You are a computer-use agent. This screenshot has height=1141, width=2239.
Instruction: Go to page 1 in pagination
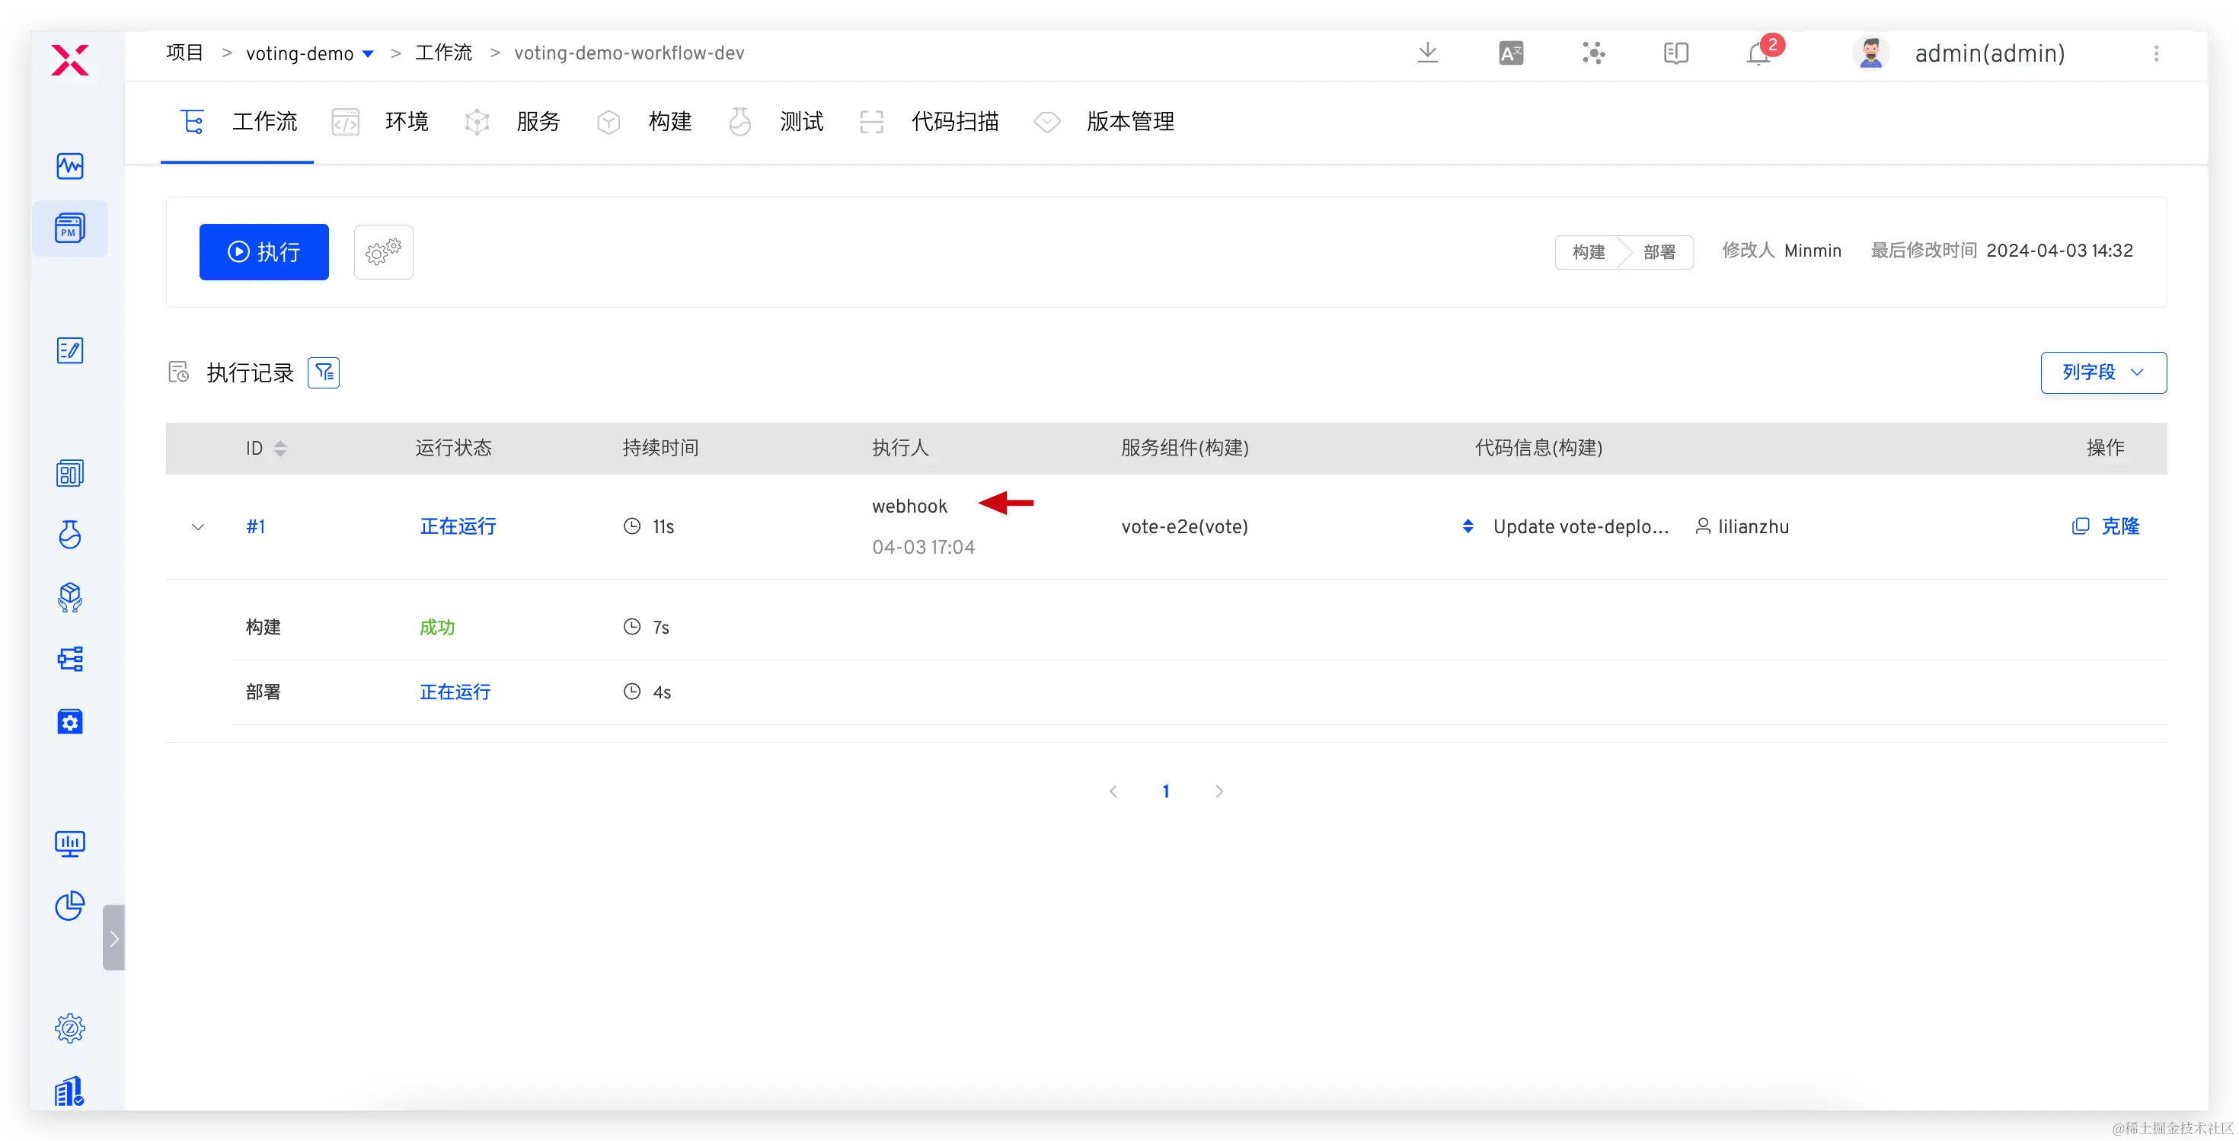pos(1165,791)
